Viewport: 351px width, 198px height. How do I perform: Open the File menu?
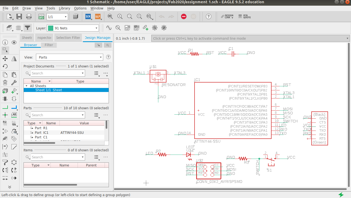click(x=5, y=8)
